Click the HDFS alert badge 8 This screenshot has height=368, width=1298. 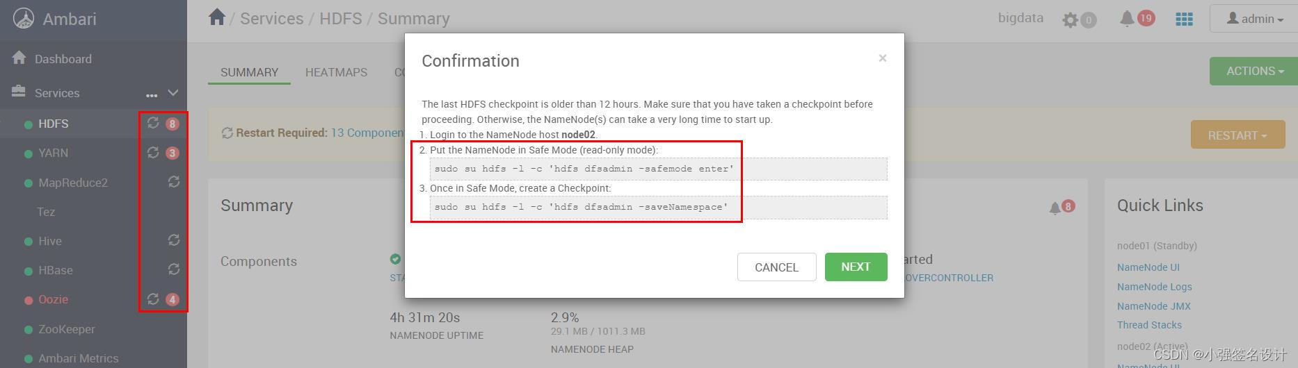click(173, 124)
